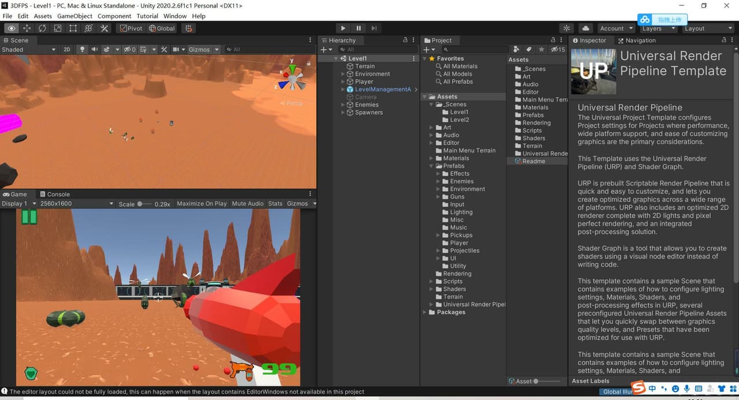The image size is (739, 400).
Task: Click Project favorites star filter icon
Action: pos(541,50)
